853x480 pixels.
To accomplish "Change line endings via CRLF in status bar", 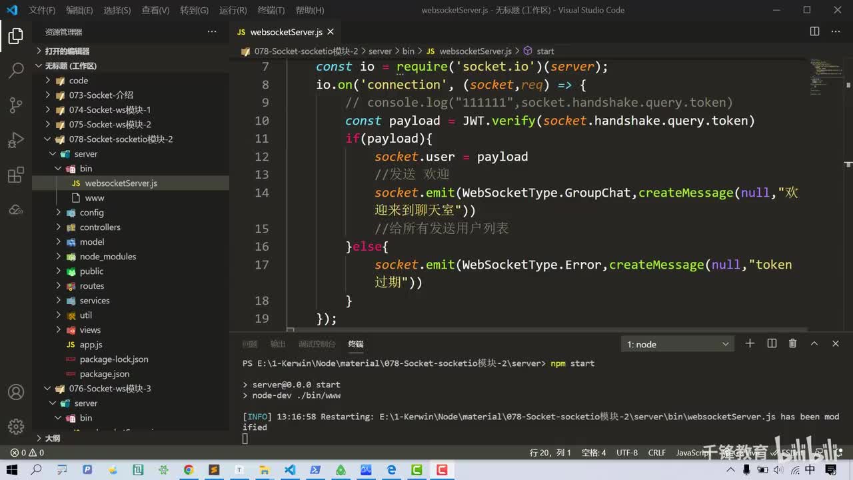I will pyautogui.click(x=657, y=453).
